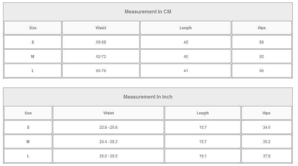Viewport: 298px width, 166px height.
Task: Click the 16.1 length value
Action: click(x=203, y=156)
